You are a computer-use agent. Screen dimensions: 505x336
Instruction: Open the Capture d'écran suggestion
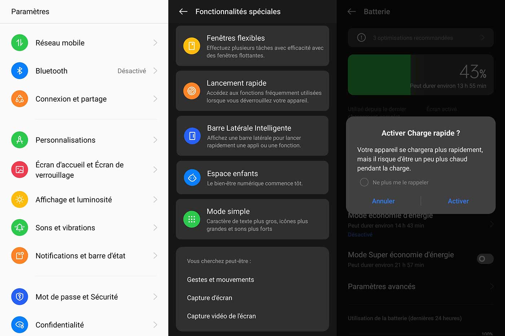[x=210, y=298]
